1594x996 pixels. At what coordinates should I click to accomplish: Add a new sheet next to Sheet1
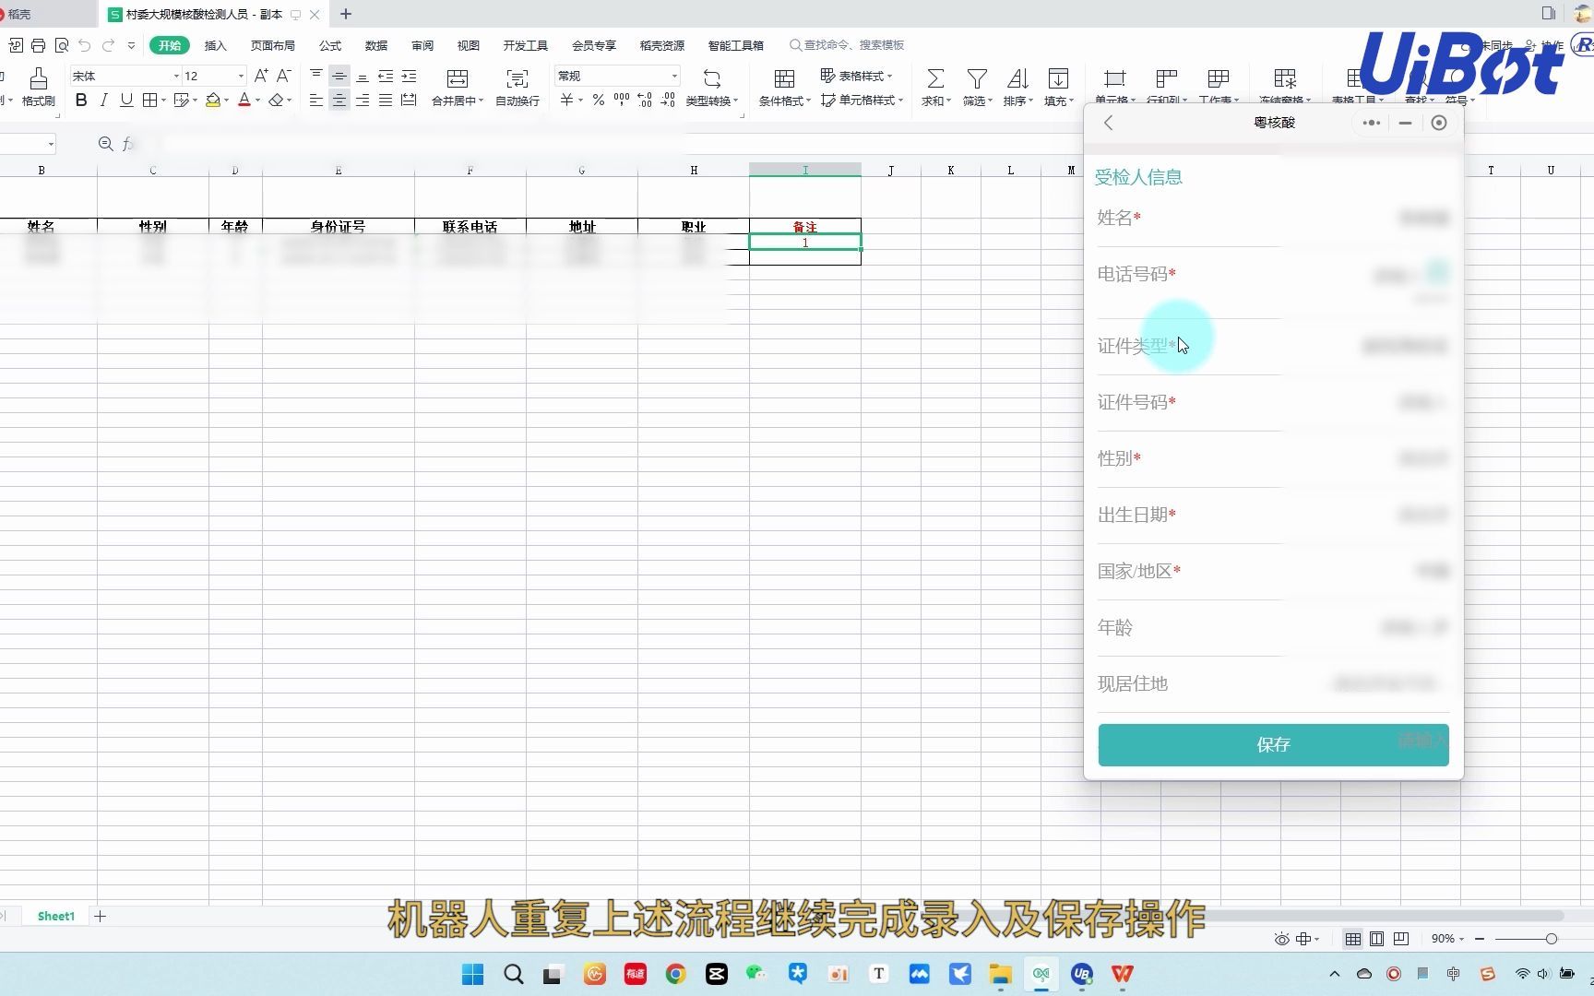100,916
